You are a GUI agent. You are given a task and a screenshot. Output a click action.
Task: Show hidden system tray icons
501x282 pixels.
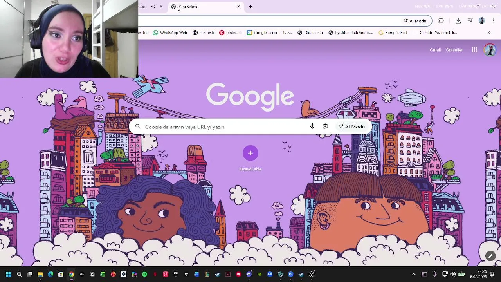(x=414, y=274)
